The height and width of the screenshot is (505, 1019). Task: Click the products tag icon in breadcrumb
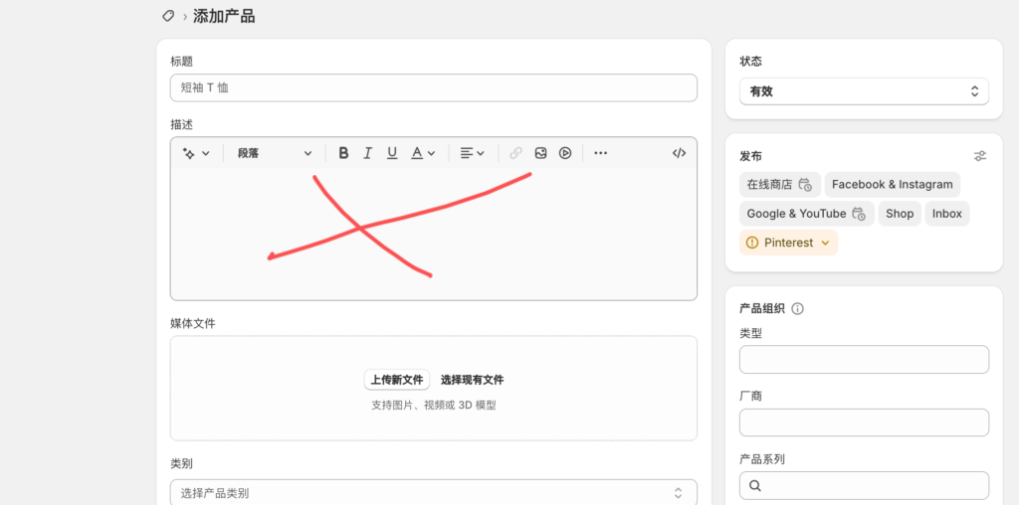tap(168, 16)
